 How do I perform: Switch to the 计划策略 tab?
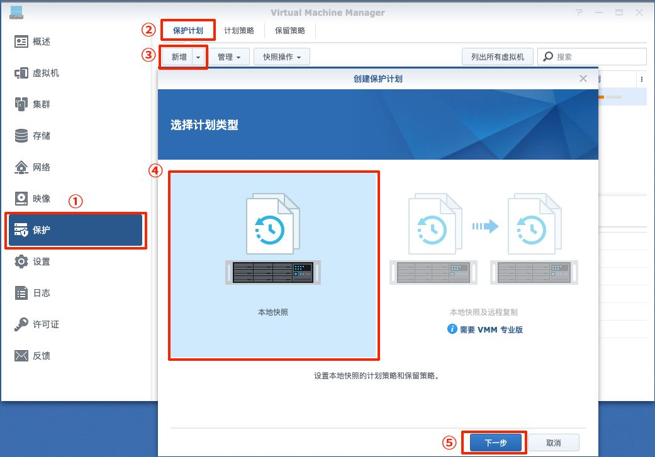pos(239,30)
